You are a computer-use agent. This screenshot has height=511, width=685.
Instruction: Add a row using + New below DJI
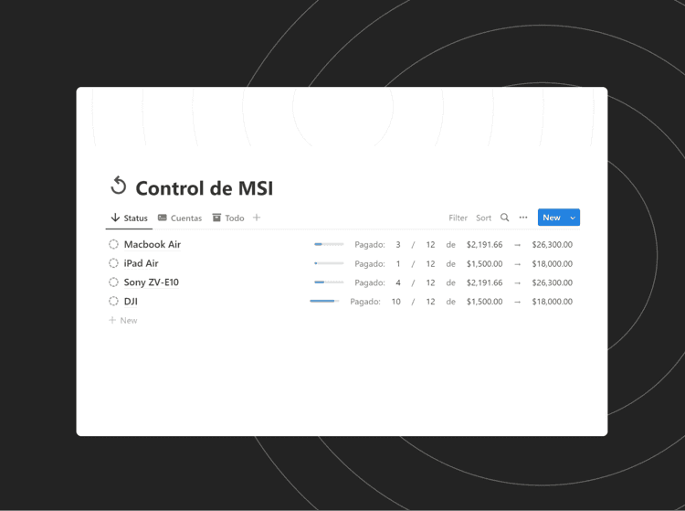coord(123,321)
